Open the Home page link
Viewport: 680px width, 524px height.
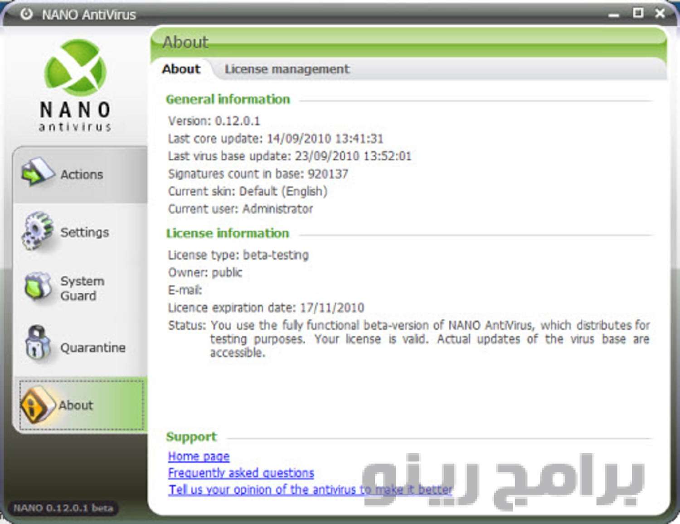(x=199, y=456)
